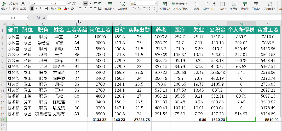Center text horizontally

[x=85, y=8]
